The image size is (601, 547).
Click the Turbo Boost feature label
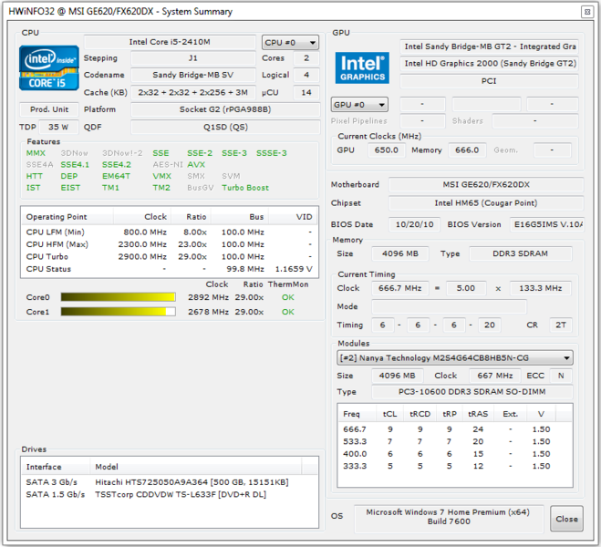(x=245, y=188)
